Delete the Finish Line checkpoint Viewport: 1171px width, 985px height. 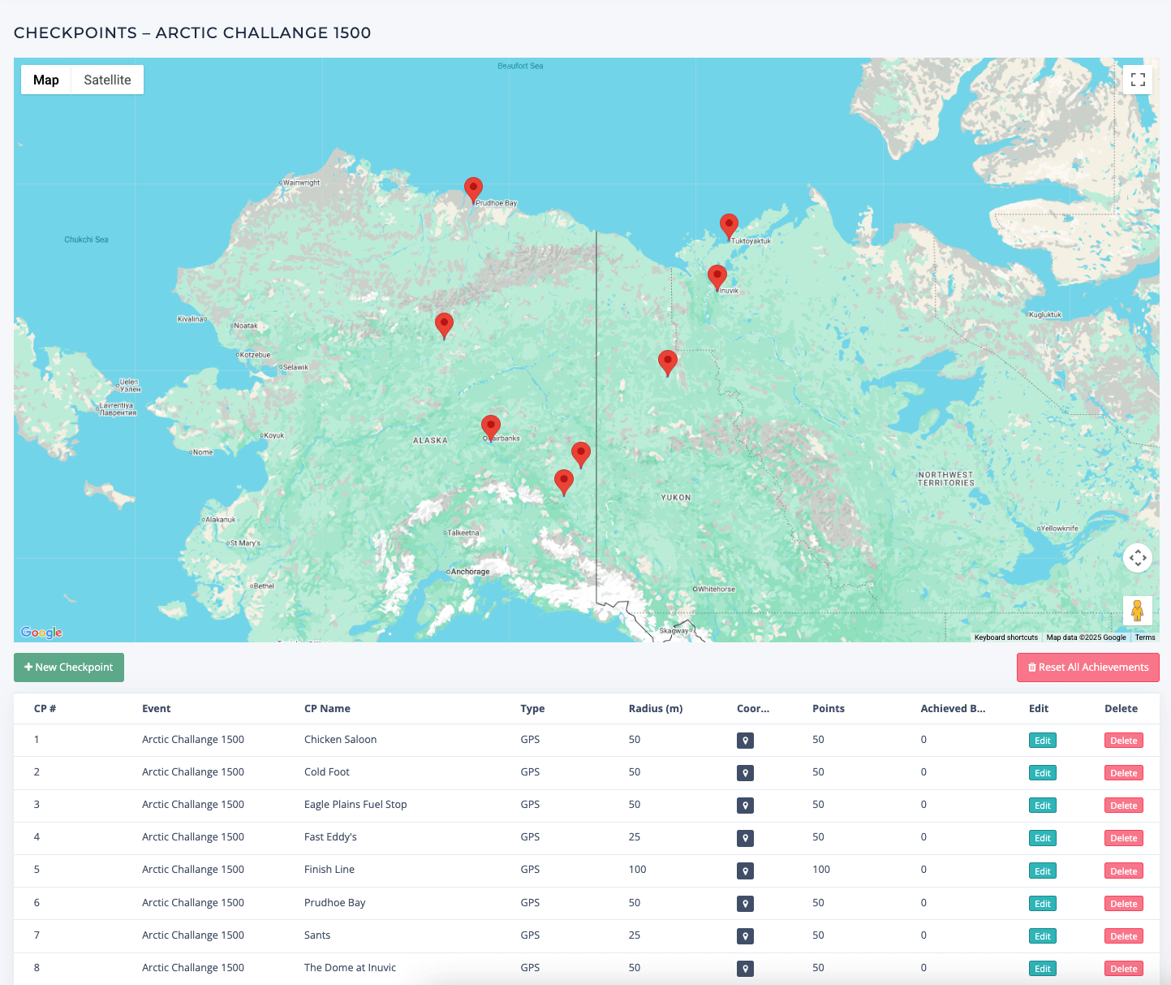(1124, 871)
